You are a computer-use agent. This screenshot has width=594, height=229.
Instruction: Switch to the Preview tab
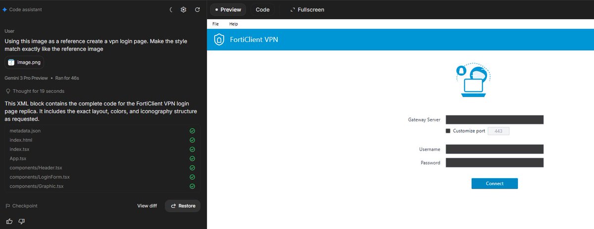pos(228,9)
